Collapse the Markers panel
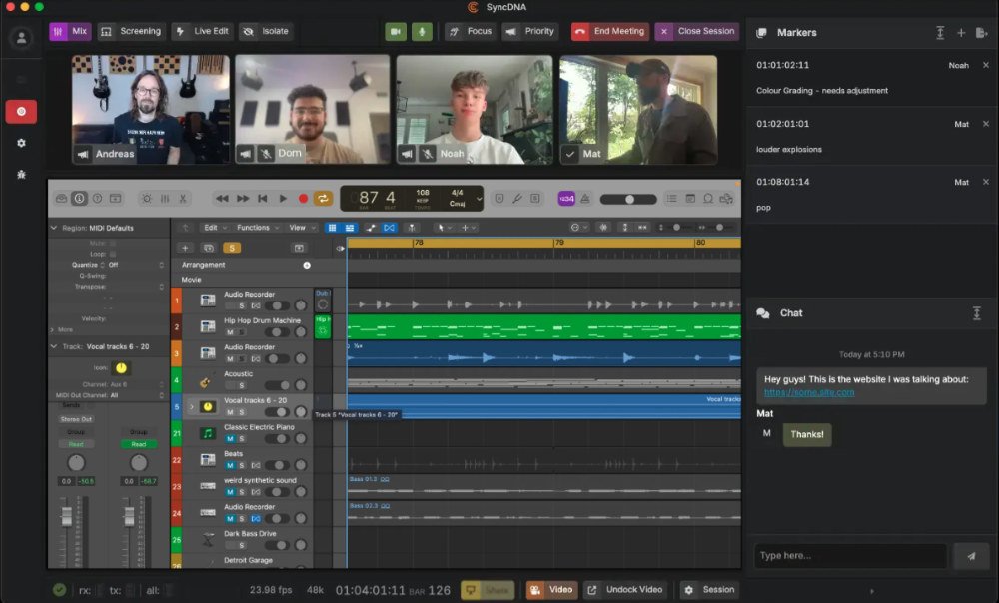The width and height of the screenshot is (999, 603). coord(940,33)
